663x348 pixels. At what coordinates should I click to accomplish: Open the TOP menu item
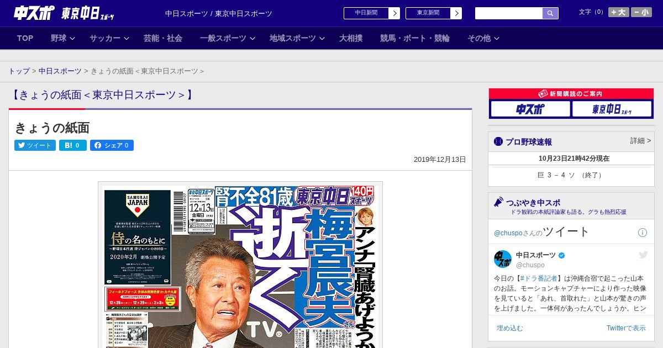pos(25,38)
